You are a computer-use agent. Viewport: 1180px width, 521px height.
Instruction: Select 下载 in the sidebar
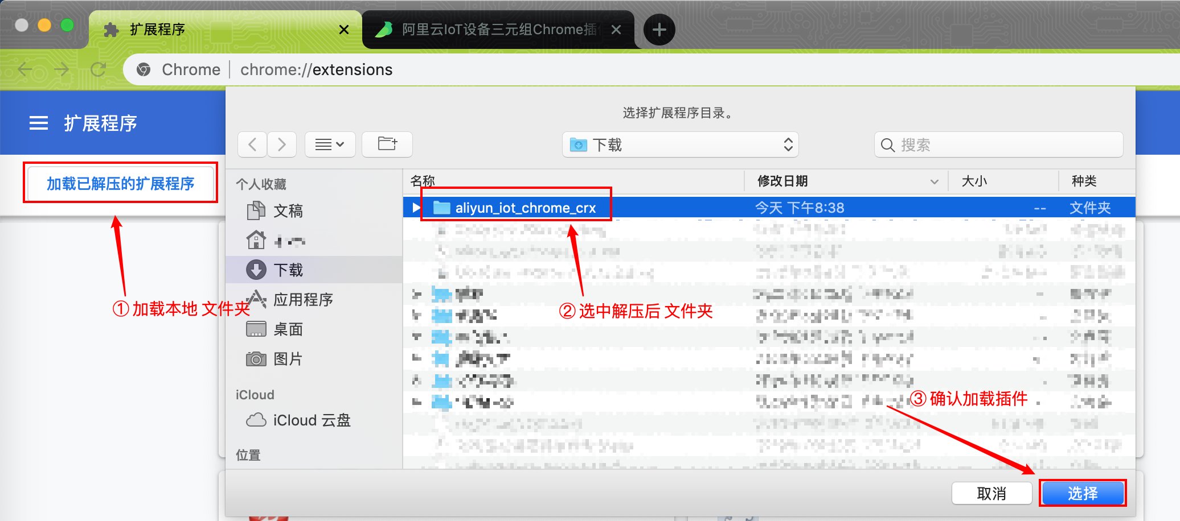314,270
